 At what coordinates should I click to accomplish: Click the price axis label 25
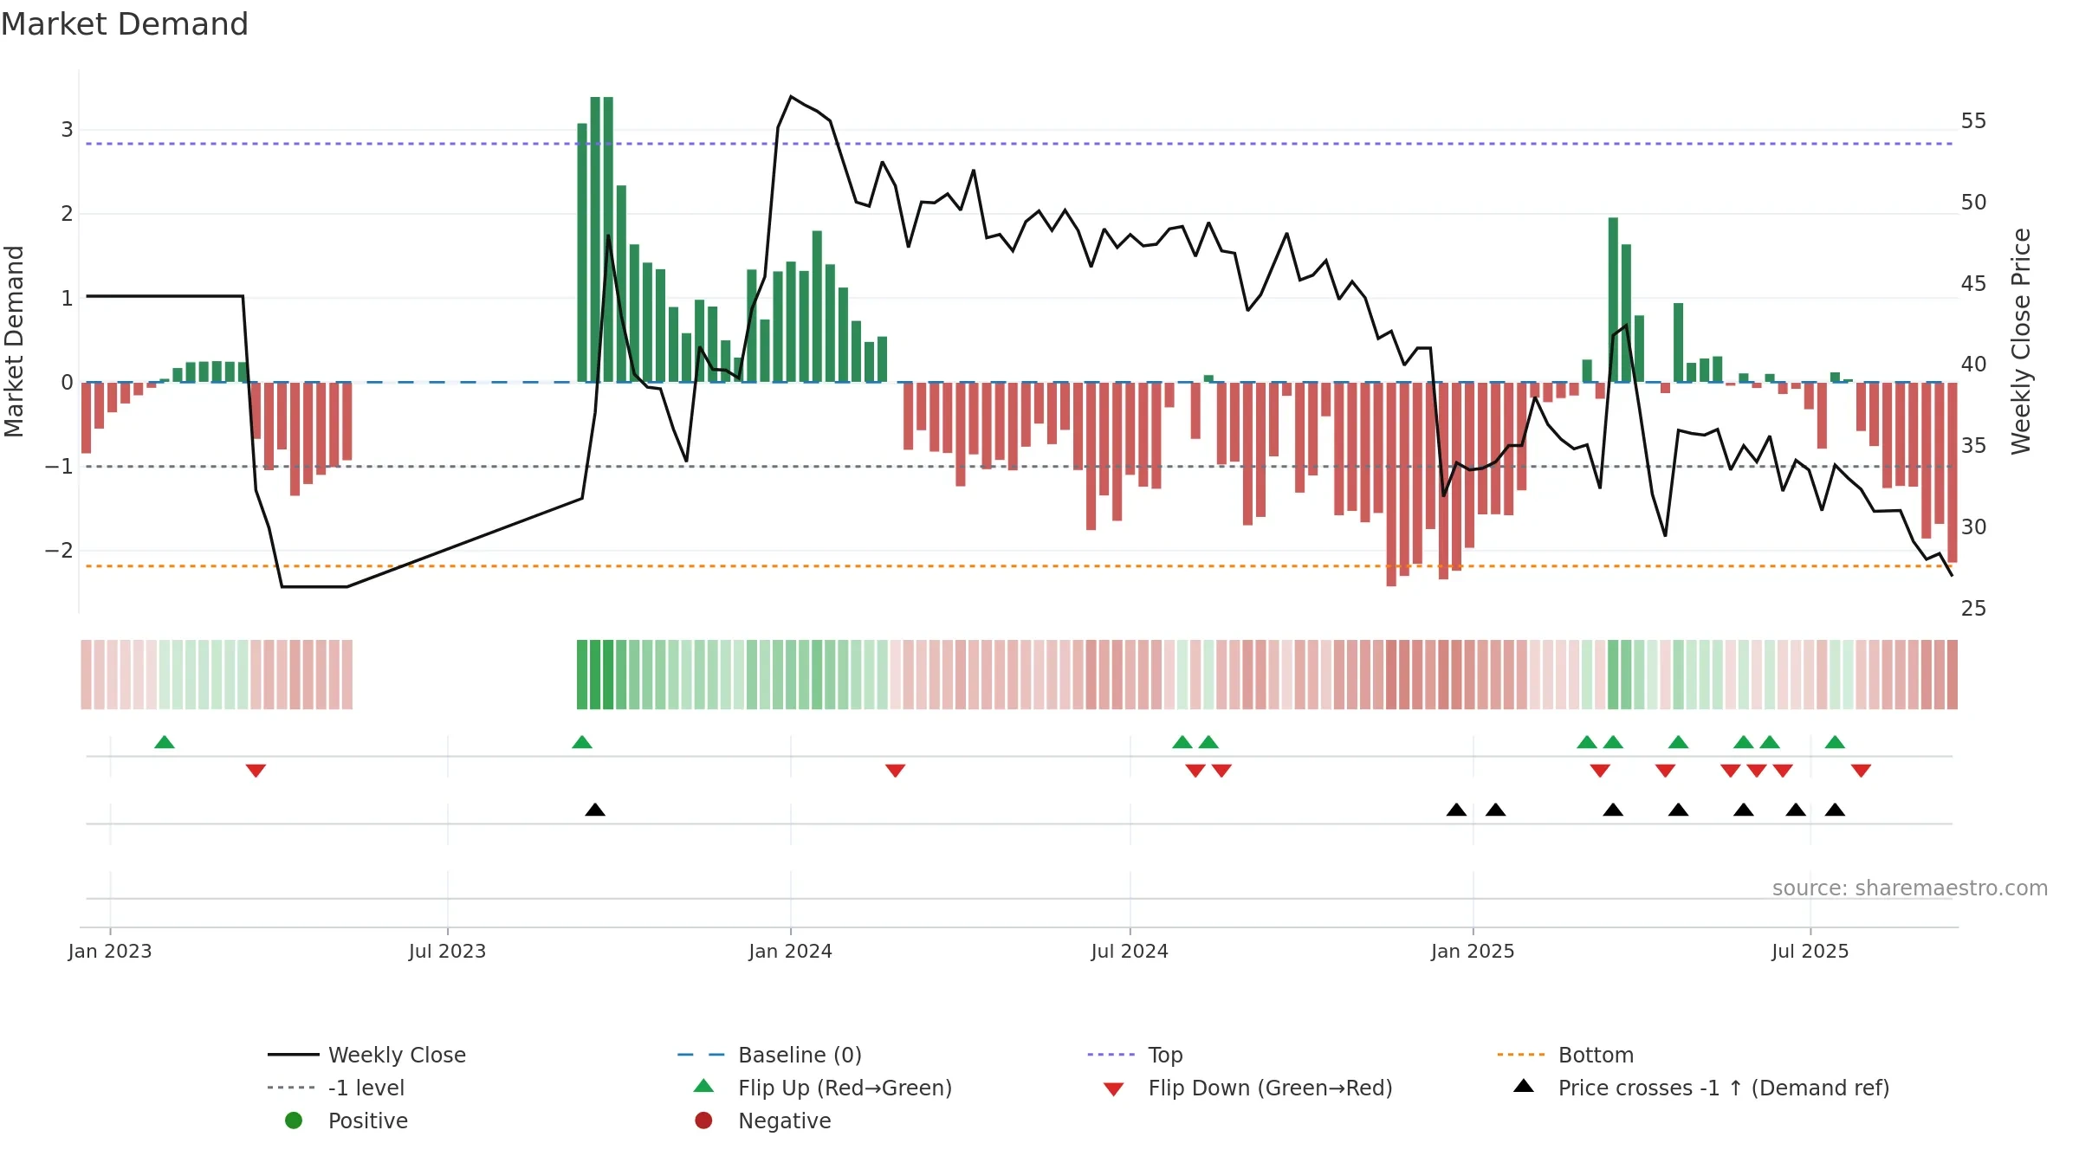click(x=1973, y=609)
